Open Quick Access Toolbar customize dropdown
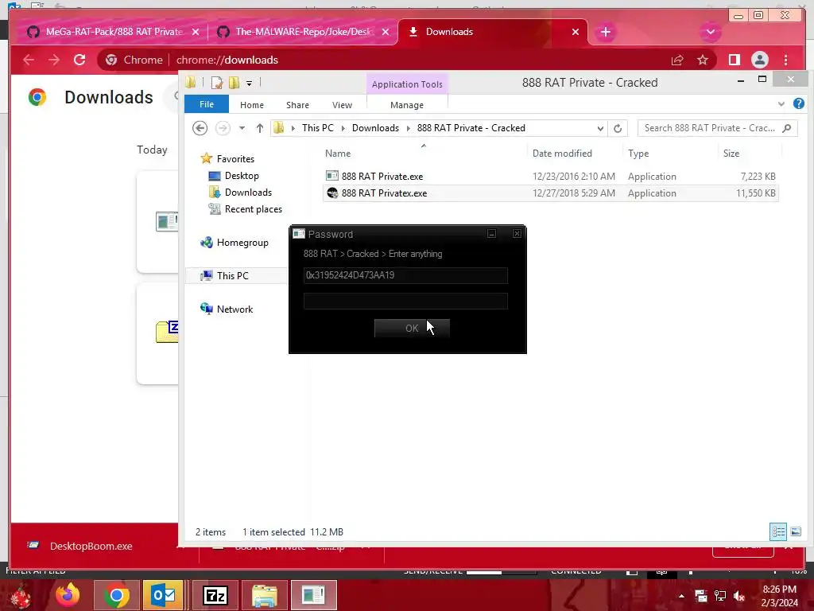 (x=249, y=83)
